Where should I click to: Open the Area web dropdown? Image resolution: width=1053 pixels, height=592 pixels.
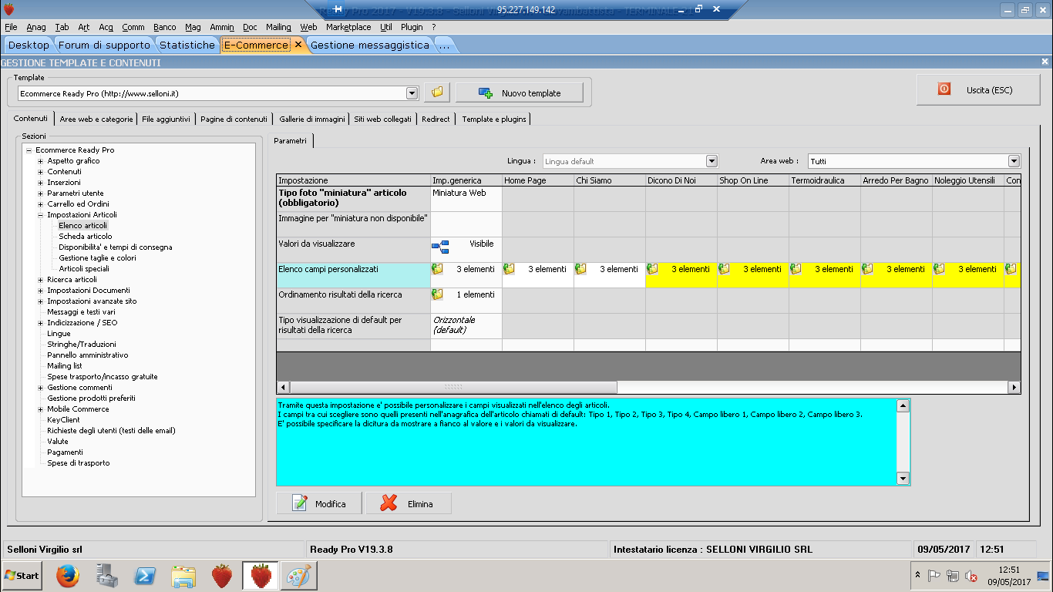1014,161
